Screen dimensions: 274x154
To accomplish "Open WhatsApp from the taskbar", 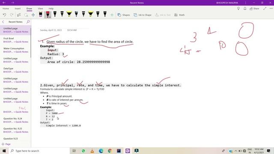I will (x=83, y=151).
